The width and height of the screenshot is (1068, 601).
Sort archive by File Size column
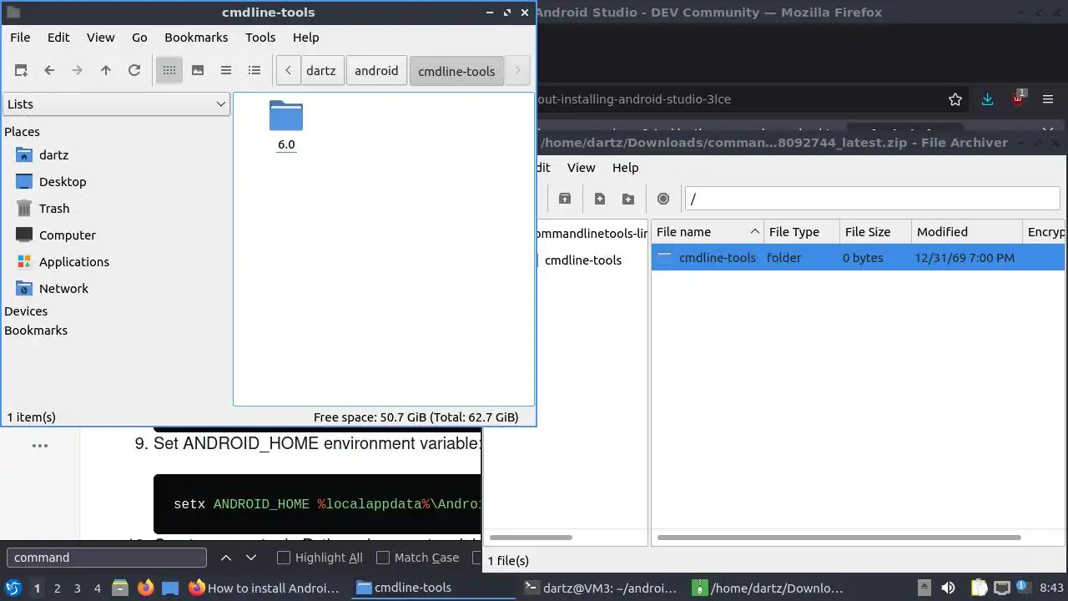point(875,232)
